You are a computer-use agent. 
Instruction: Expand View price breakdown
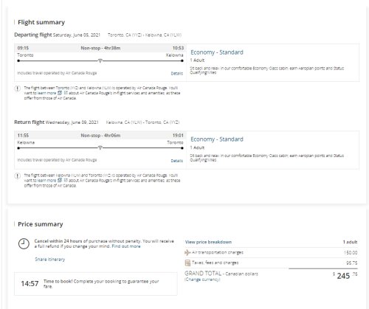pyautogui.click(x=208, y=242)
